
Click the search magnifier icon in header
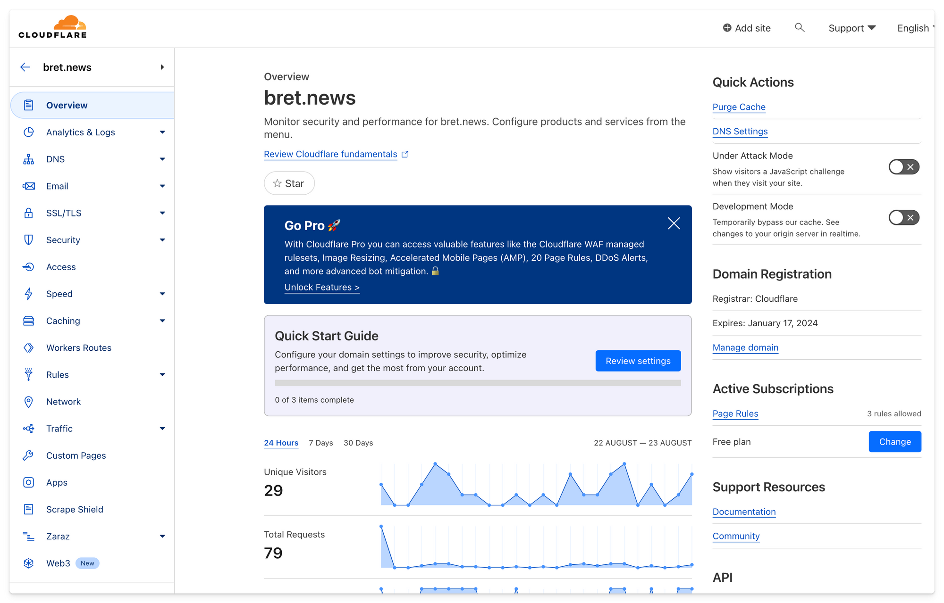click(x=799, y=28)
